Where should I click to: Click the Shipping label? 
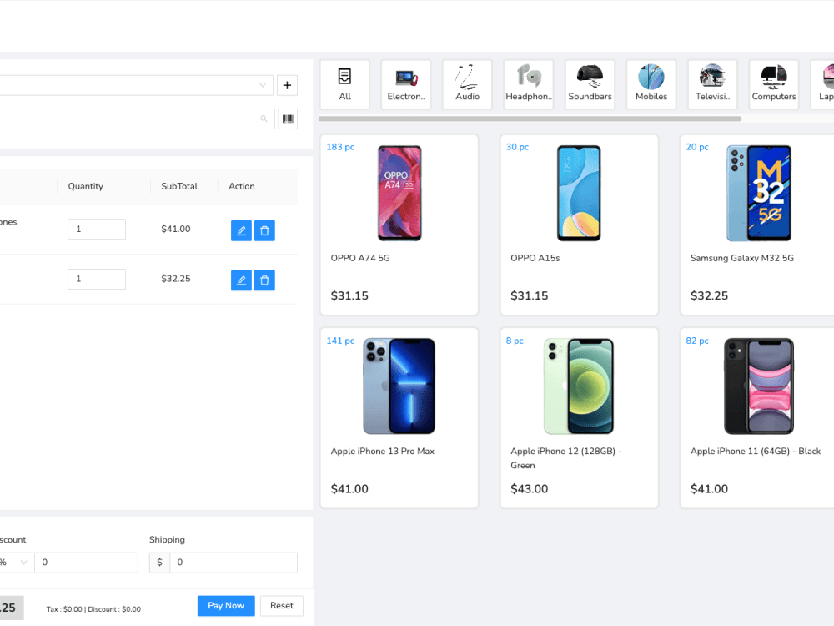click(x=167, y=540)
